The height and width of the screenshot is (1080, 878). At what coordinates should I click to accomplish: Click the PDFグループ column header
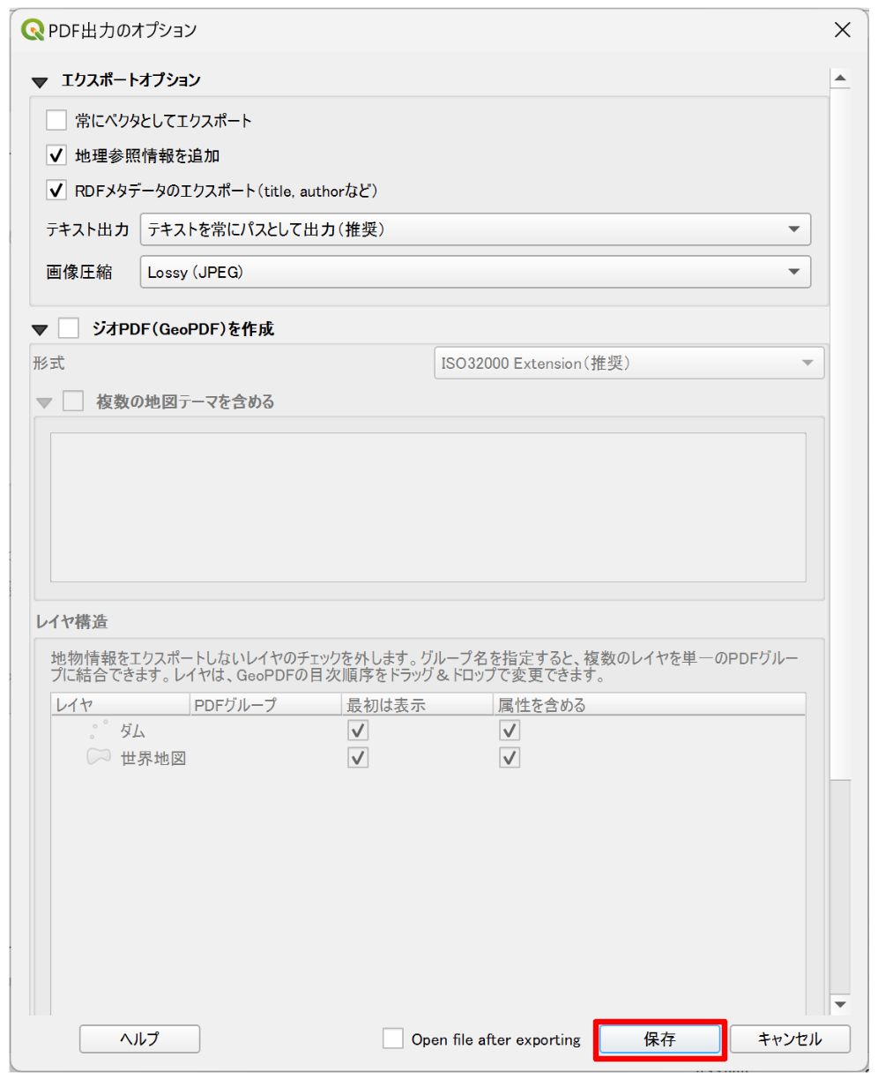click(x=266, y=705)
